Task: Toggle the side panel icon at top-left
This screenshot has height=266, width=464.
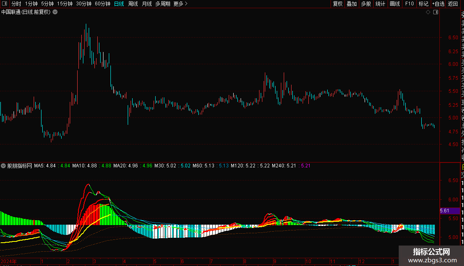Action: [x=5, y=4]
